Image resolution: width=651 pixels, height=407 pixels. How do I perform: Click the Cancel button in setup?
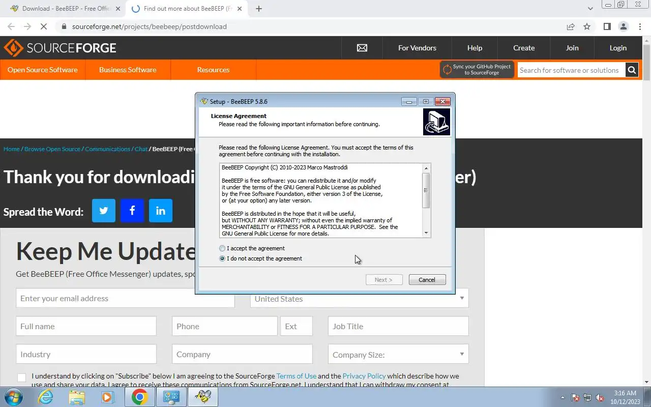tap(427, 280)
